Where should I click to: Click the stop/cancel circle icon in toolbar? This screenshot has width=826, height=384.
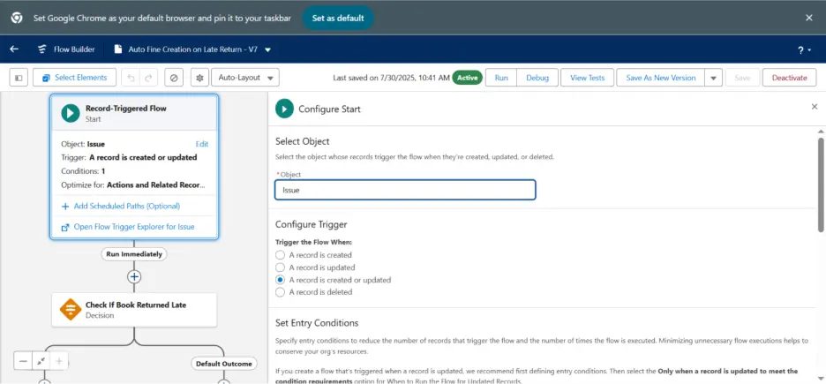[x=174, y=78]
